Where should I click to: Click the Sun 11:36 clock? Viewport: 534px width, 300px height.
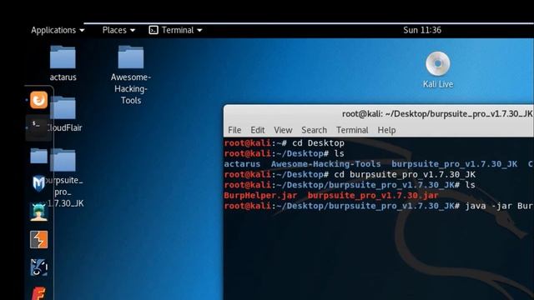click(x=422, y=30)
